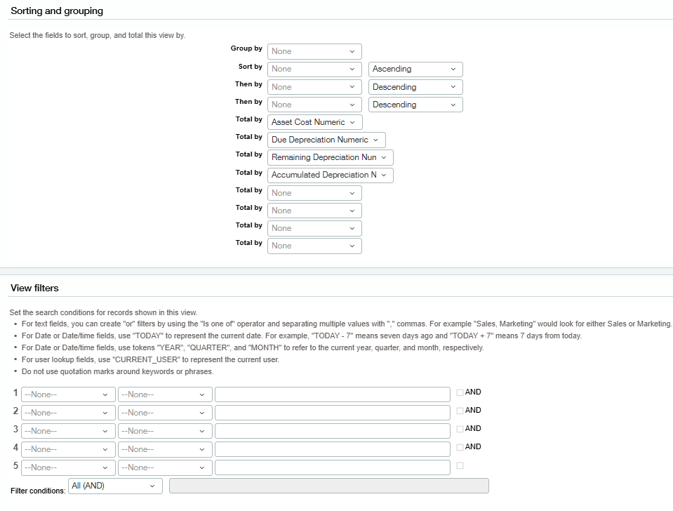Click filter 1 value text box
This screenshot has height=511, width=673.
333,394
